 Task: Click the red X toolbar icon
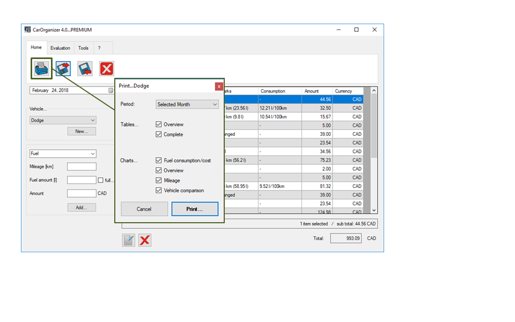click(x=106, y=68)
